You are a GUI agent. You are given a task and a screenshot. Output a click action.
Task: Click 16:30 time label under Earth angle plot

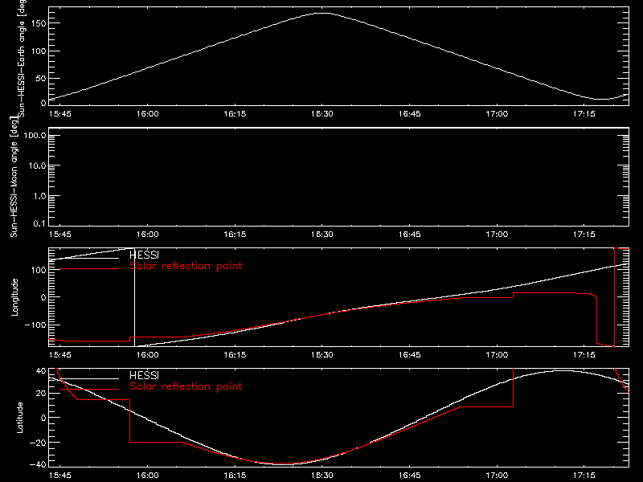[x=322, y=114]
